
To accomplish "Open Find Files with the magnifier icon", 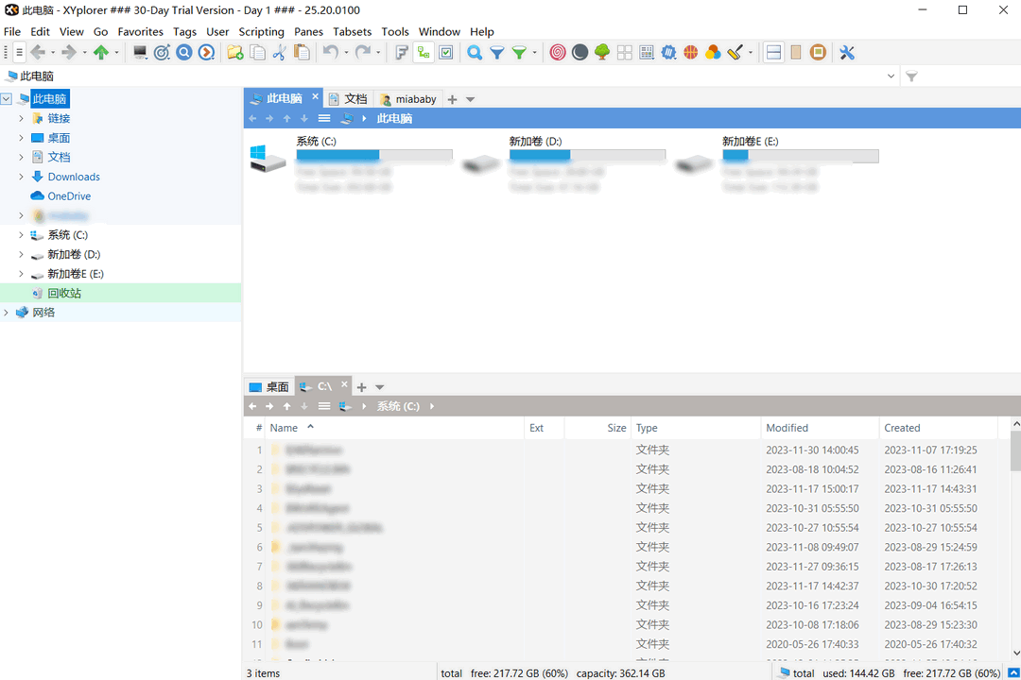I will (475, 53).
